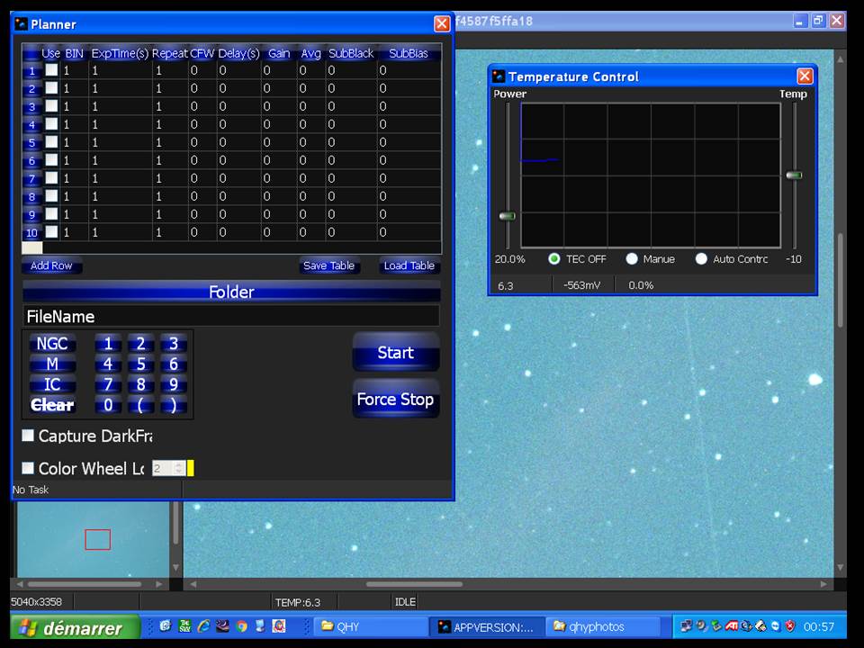Click the Temperature Control window title icon
Viewport: 864px width, 648px height.
click(498, 76)
